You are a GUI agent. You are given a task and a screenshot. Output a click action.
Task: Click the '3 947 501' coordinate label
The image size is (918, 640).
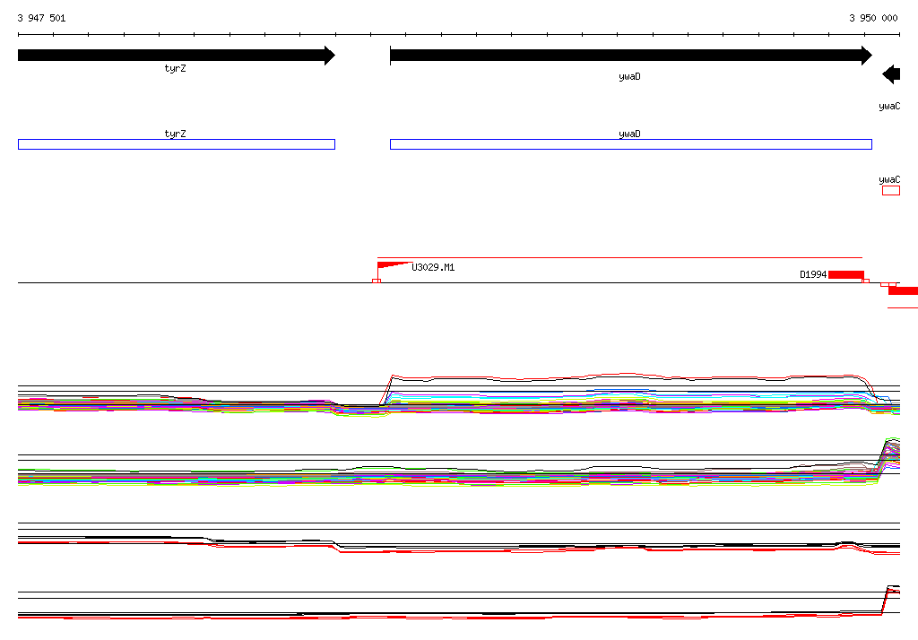(x=41, y=18)
